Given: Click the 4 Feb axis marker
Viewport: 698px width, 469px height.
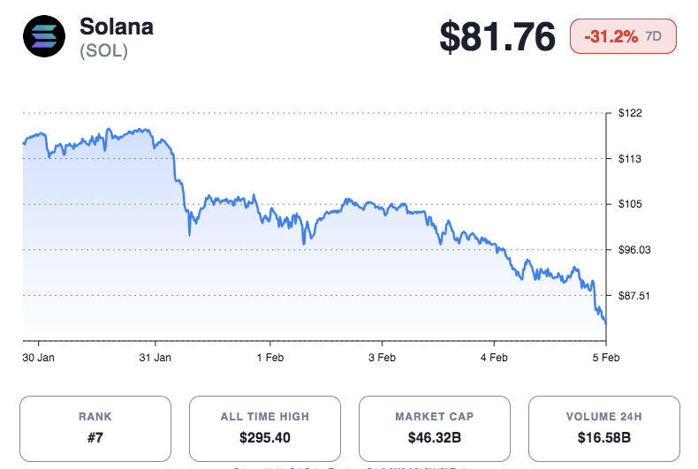Looking at the screenshot, I should (x=494, y=358).
